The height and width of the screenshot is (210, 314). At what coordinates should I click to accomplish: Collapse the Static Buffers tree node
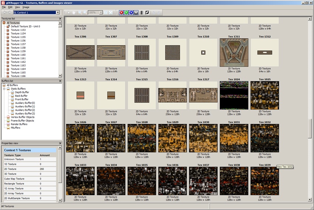pyautogui.click(x=4, y=89)
